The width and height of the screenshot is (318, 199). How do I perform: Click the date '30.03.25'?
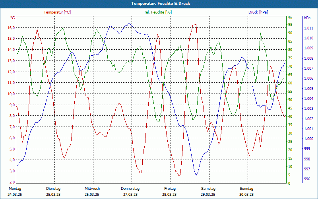tap(246, 195)
